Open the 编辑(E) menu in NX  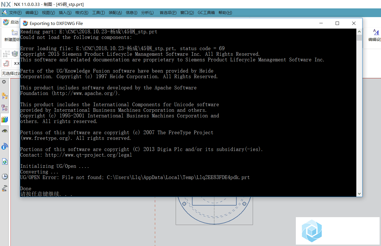click(x=32, y=13)
